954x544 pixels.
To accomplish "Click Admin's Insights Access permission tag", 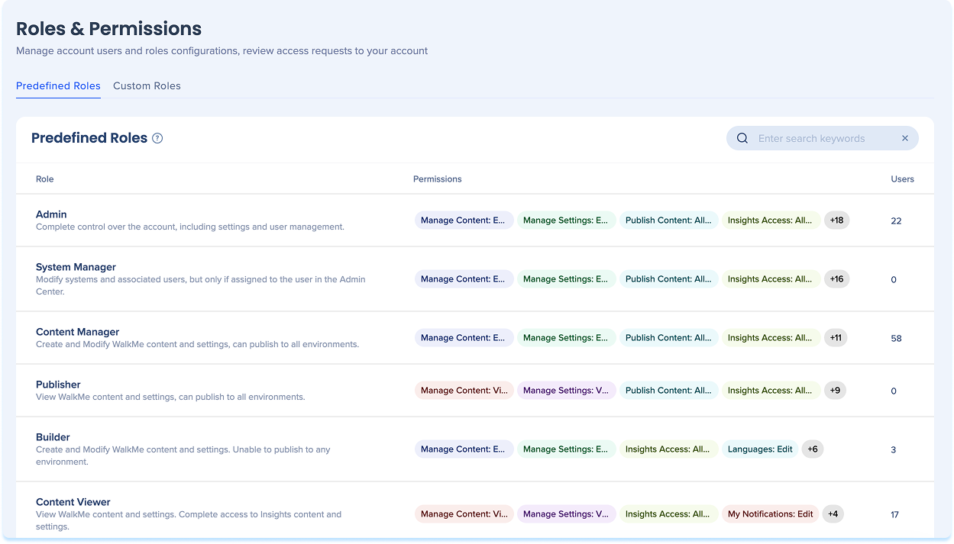I will [770, 220].
